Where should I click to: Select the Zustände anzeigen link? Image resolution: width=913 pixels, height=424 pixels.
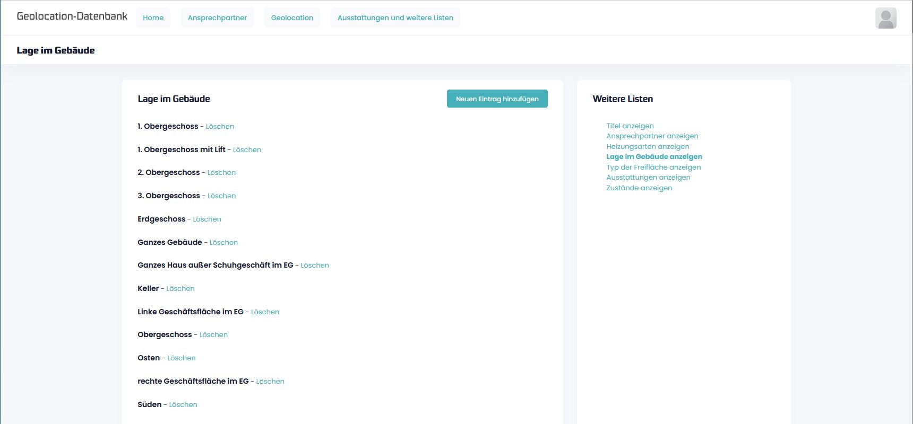point(639,188)
